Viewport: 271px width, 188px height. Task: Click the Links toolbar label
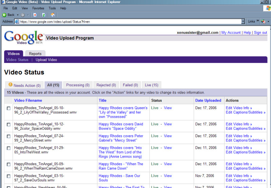coord(251,22)
